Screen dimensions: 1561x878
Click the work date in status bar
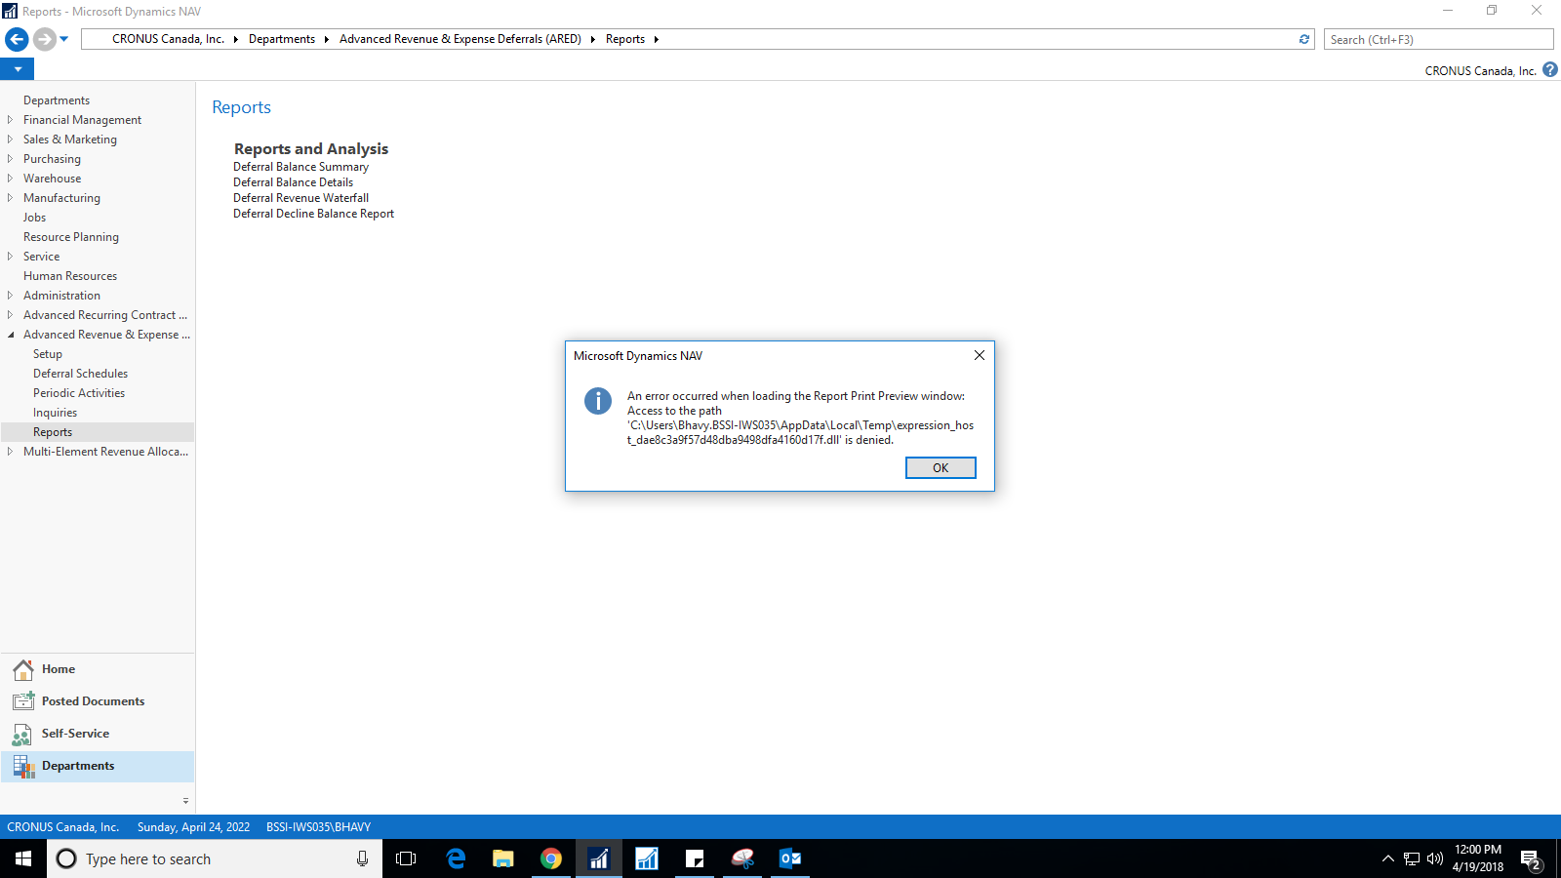pos(193,827)
